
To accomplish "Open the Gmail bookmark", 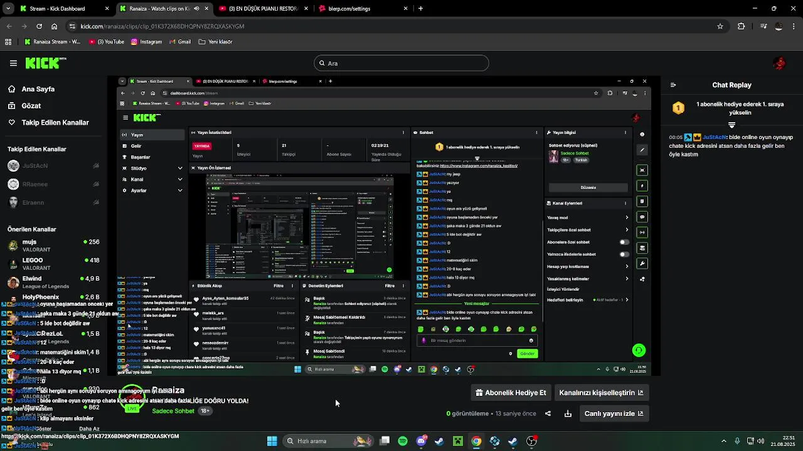I will 179,42.
